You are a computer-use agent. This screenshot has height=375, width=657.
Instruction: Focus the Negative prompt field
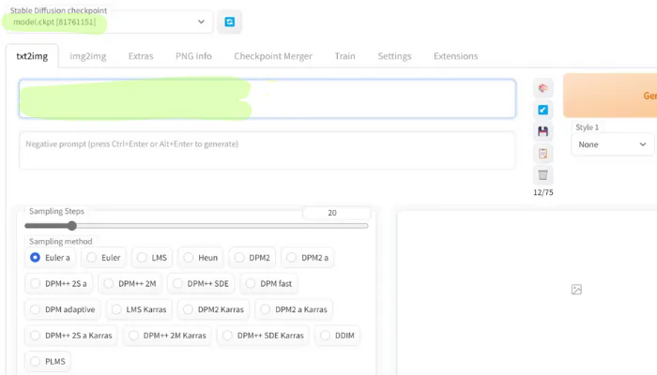click(x=267, y=151)
